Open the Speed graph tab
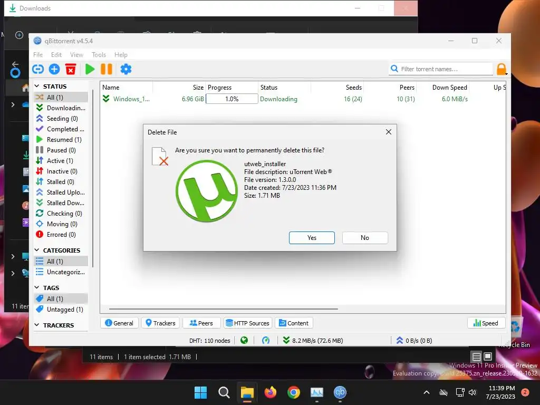 (486, 323)
